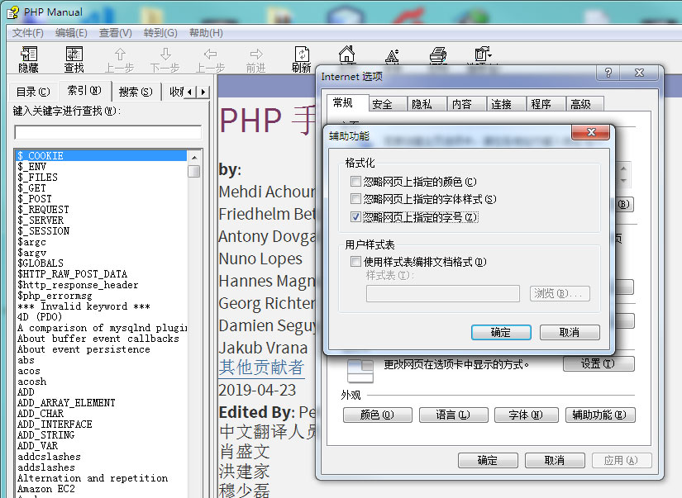682x498 pixels.
Task: Enable 使用样式表编排文档格式 checkbox
Action: click(x=355, y=262)
